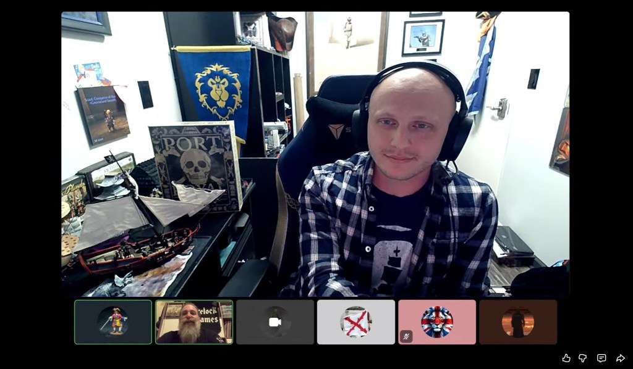Click the framed picture above the door
Image resolution: width=633 pixels, height=369 pixels.
point(423,38)
